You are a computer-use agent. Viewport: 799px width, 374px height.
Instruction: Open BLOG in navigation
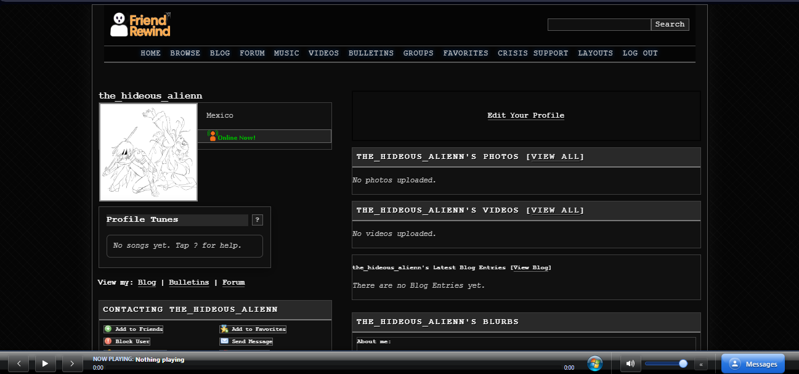pyautogui.click(x=220, y=53)
